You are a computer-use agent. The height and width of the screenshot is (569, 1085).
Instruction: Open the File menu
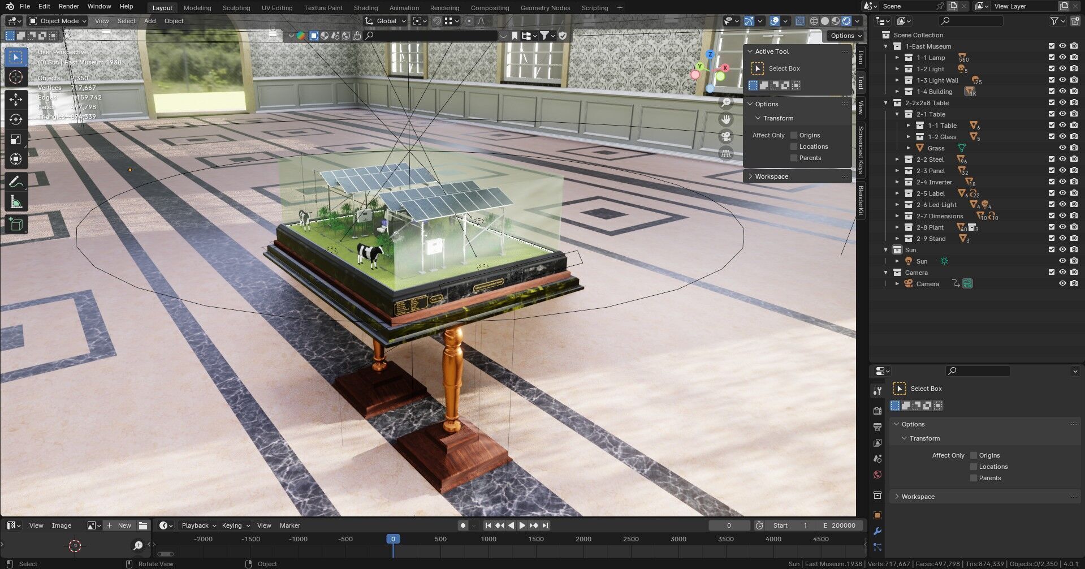25,6
